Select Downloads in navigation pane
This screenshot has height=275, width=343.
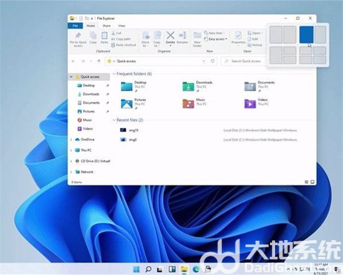pos(91,94)
